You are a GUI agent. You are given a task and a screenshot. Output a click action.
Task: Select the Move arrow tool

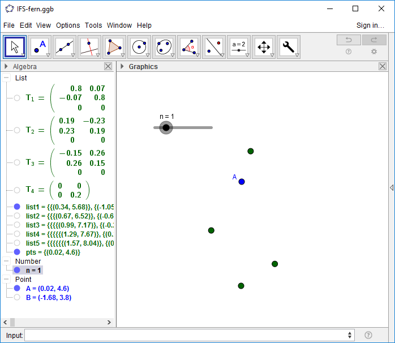pos(15,47)
